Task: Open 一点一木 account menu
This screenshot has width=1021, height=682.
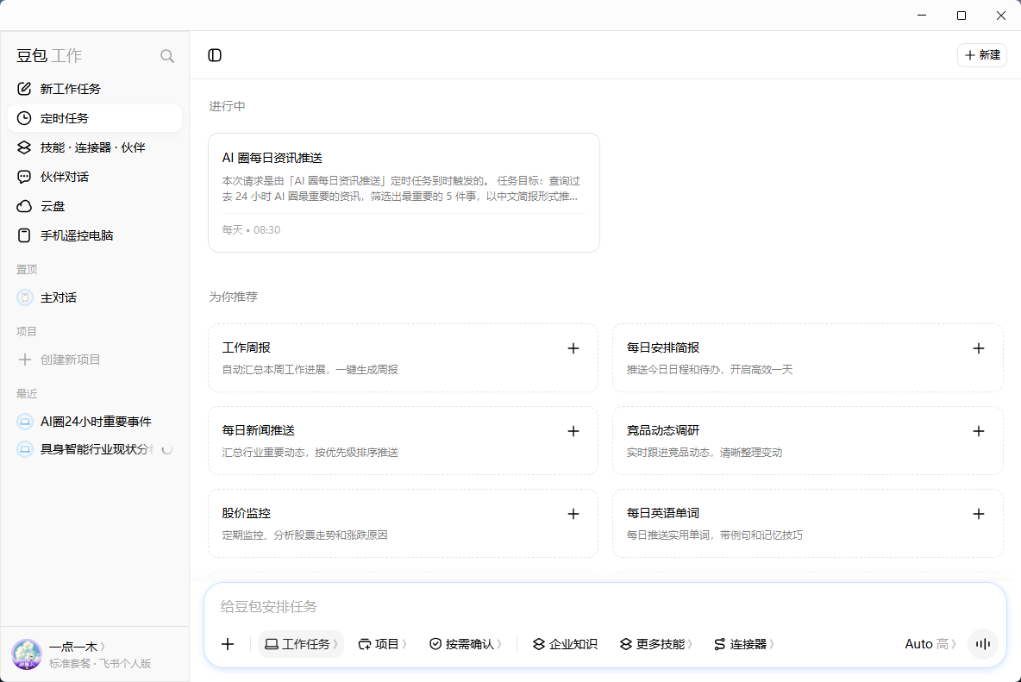Action: tap(77, 647)
